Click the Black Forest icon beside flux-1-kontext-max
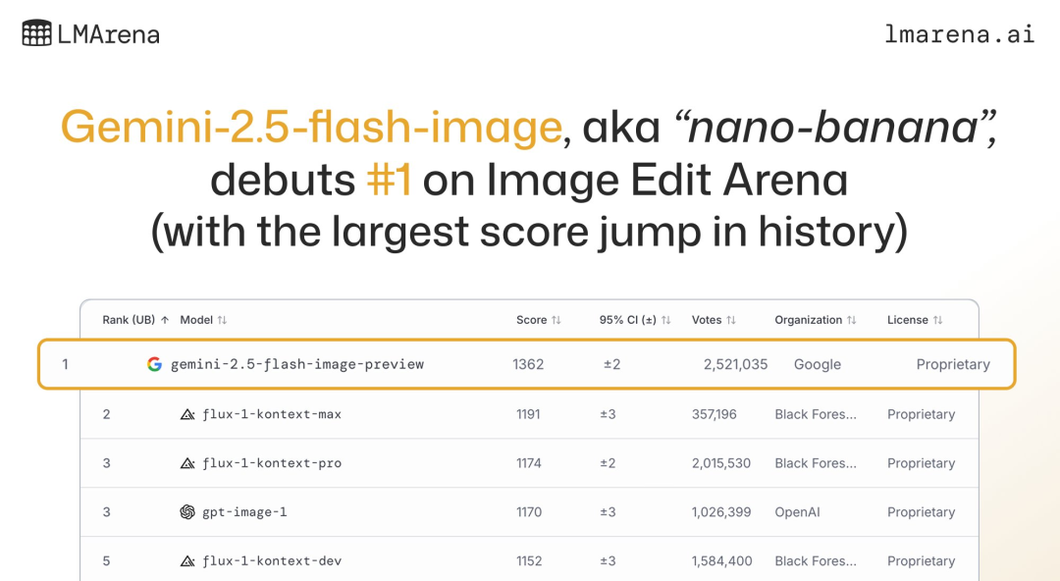1060x581 pixels. tap(187, 414)
